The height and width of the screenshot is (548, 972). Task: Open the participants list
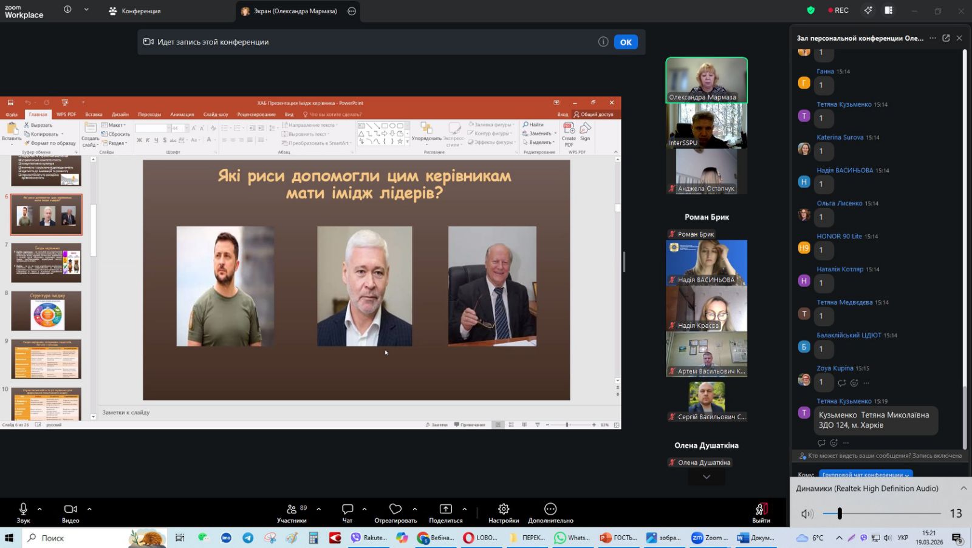(292, 512)
